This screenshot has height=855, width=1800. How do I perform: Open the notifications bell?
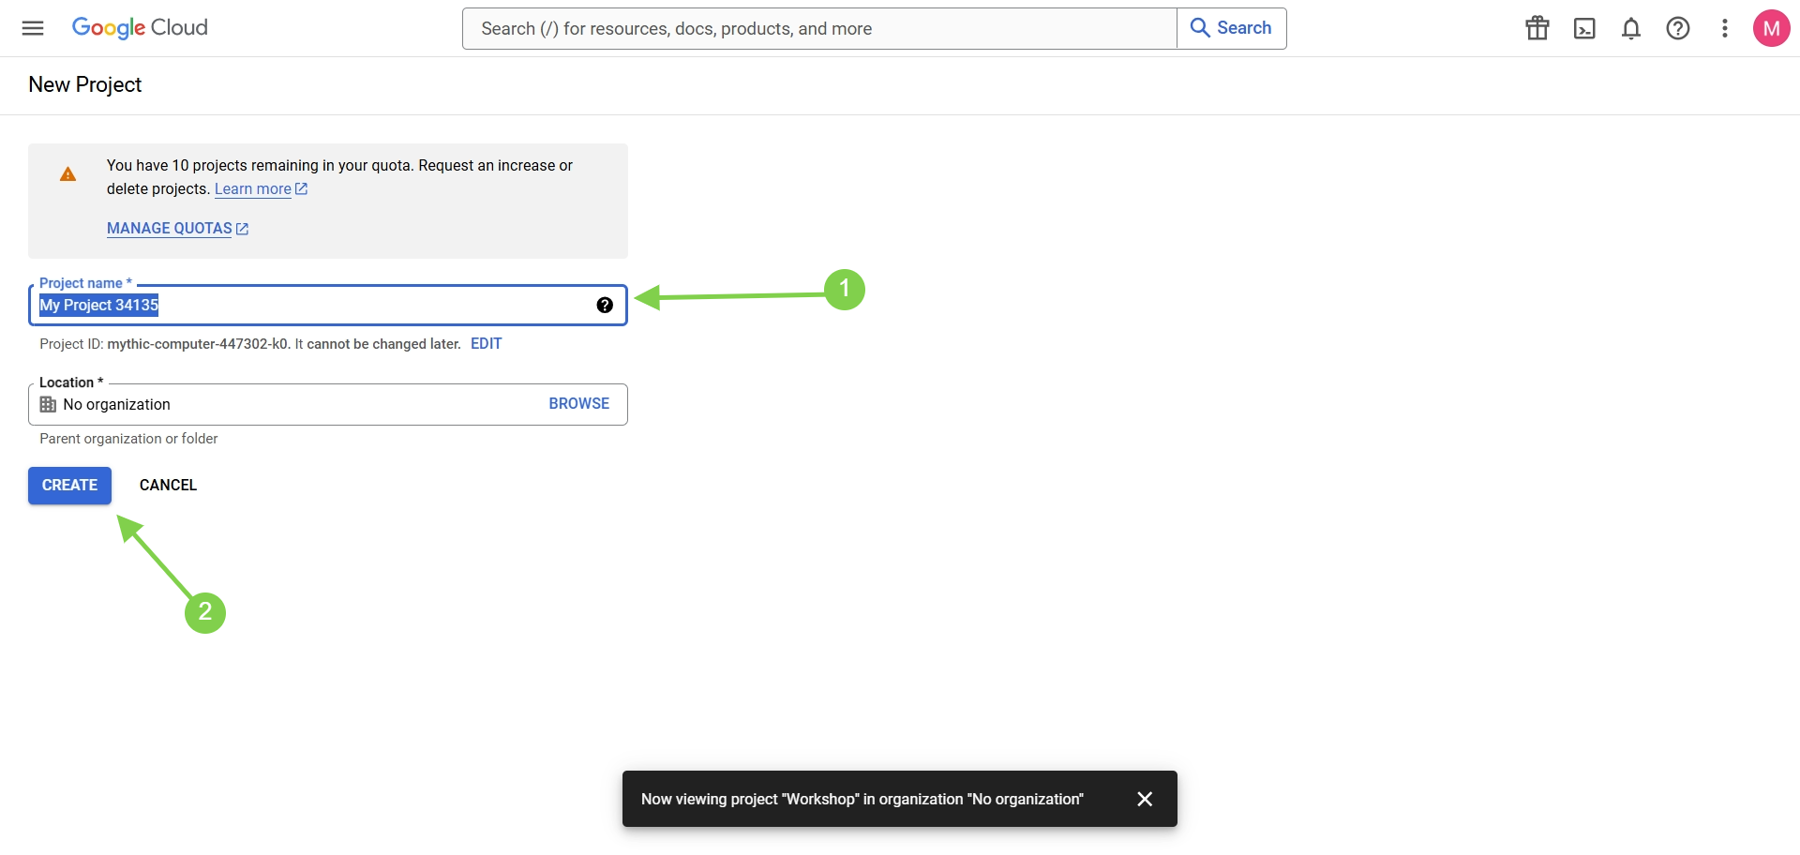(1631, 28)
